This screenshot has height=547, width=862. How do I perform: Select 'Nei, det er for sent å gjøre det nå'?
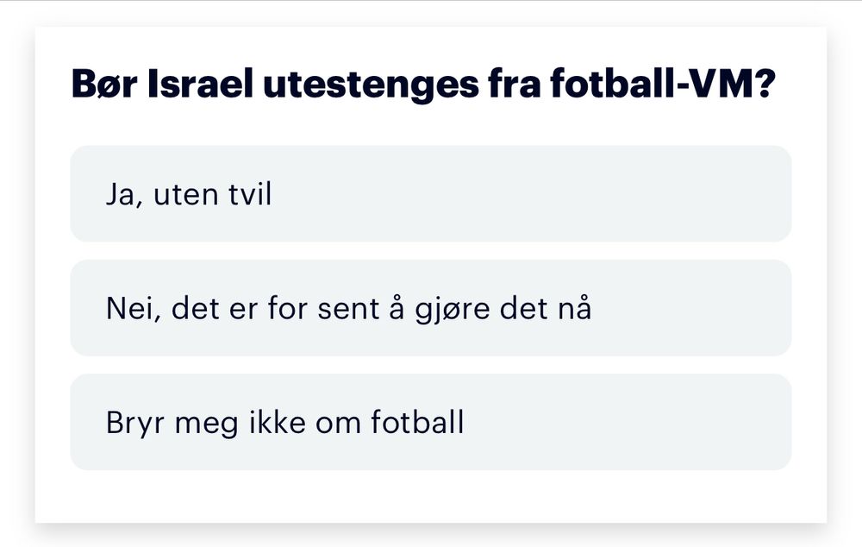point(430,308)
